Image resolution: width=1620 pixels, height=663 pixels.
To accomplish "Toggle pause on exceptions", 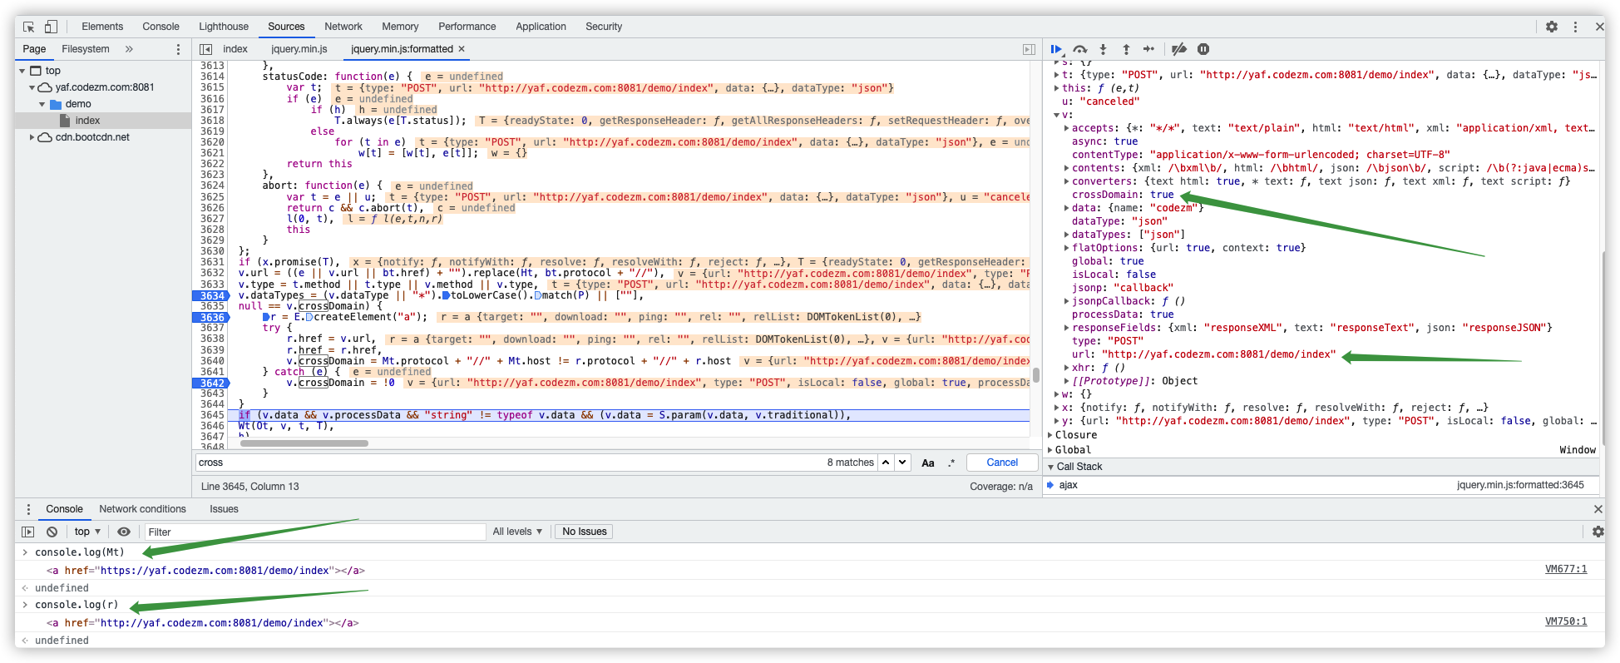I will point(1203,50).
